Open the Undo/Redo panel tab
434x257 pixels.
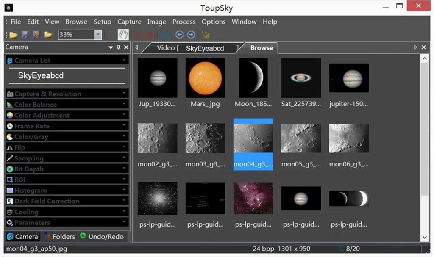(102, 237)
